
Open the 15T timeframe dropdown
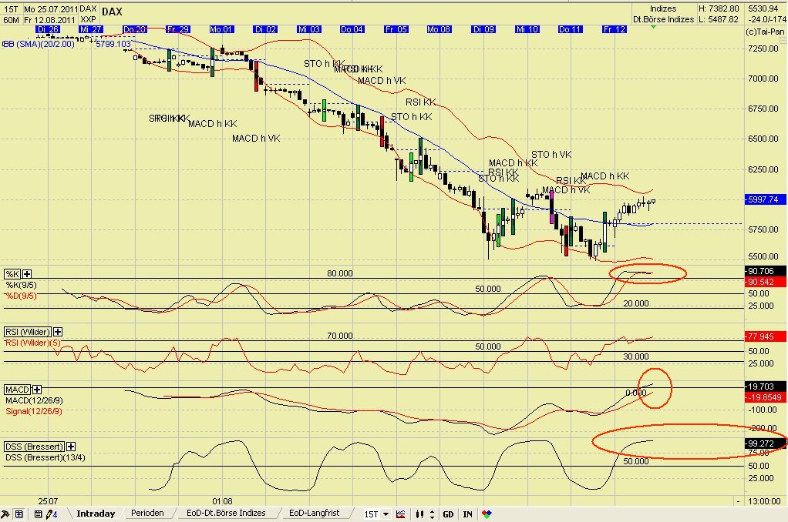(386, 514)
